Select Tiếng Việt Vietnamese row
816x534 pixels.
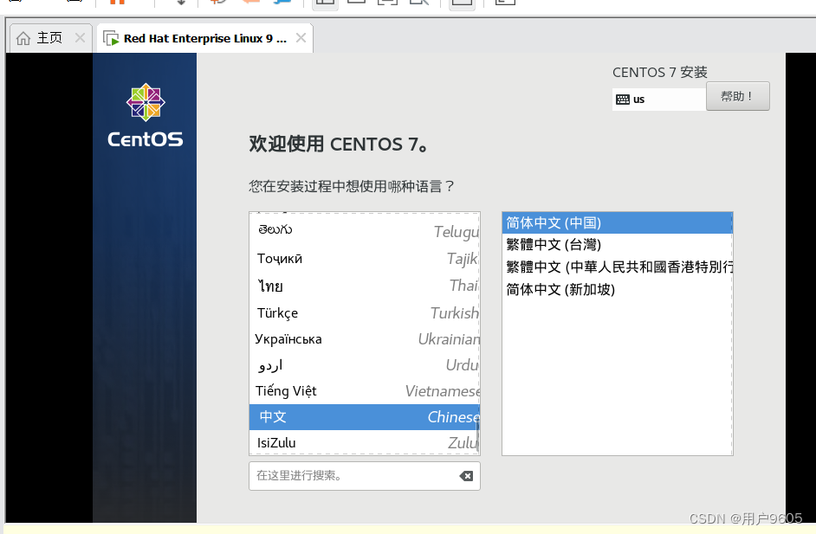(x=365, y=391)
